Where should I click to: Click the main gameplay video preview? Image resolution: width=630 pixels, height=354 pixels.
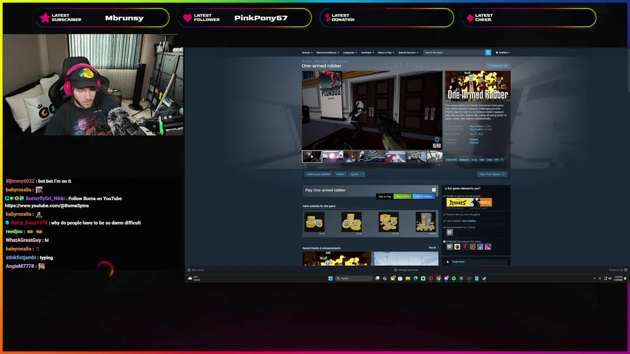click(372, 110)
